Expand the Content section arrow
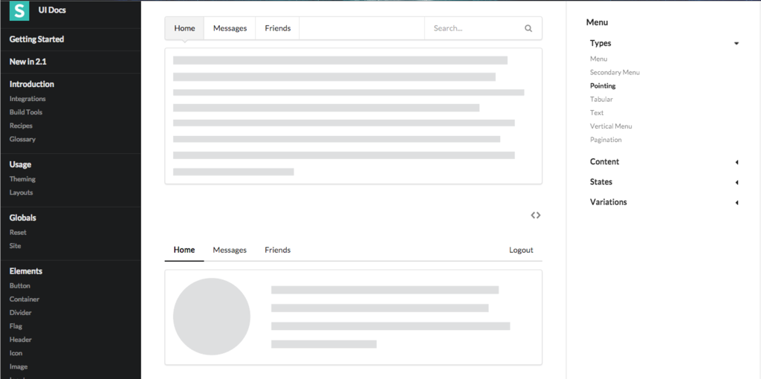The image size is (761, 379). tap(736, 162)
